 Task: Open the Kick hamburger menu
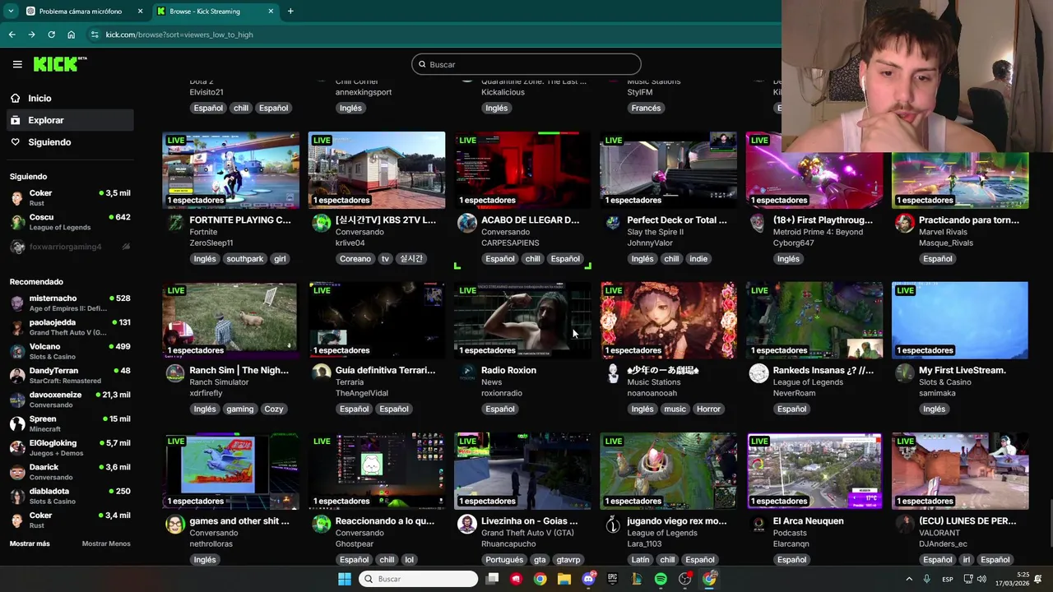(x=17, y=64)
